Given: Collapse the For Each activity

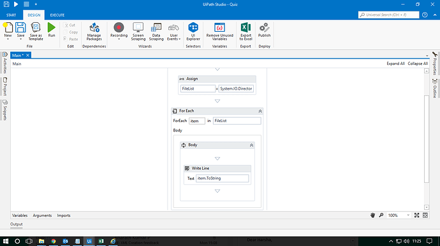Looking at the screenshot, I should click(260, 111).
